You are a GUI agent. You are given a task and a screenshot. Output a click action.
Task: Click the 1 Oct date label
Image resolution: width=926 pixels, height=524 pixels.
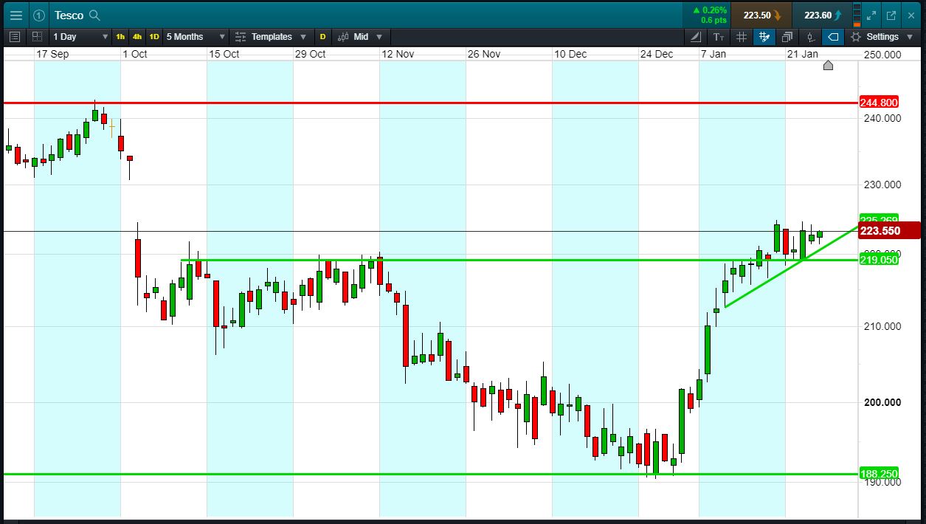tap(135, 54)
